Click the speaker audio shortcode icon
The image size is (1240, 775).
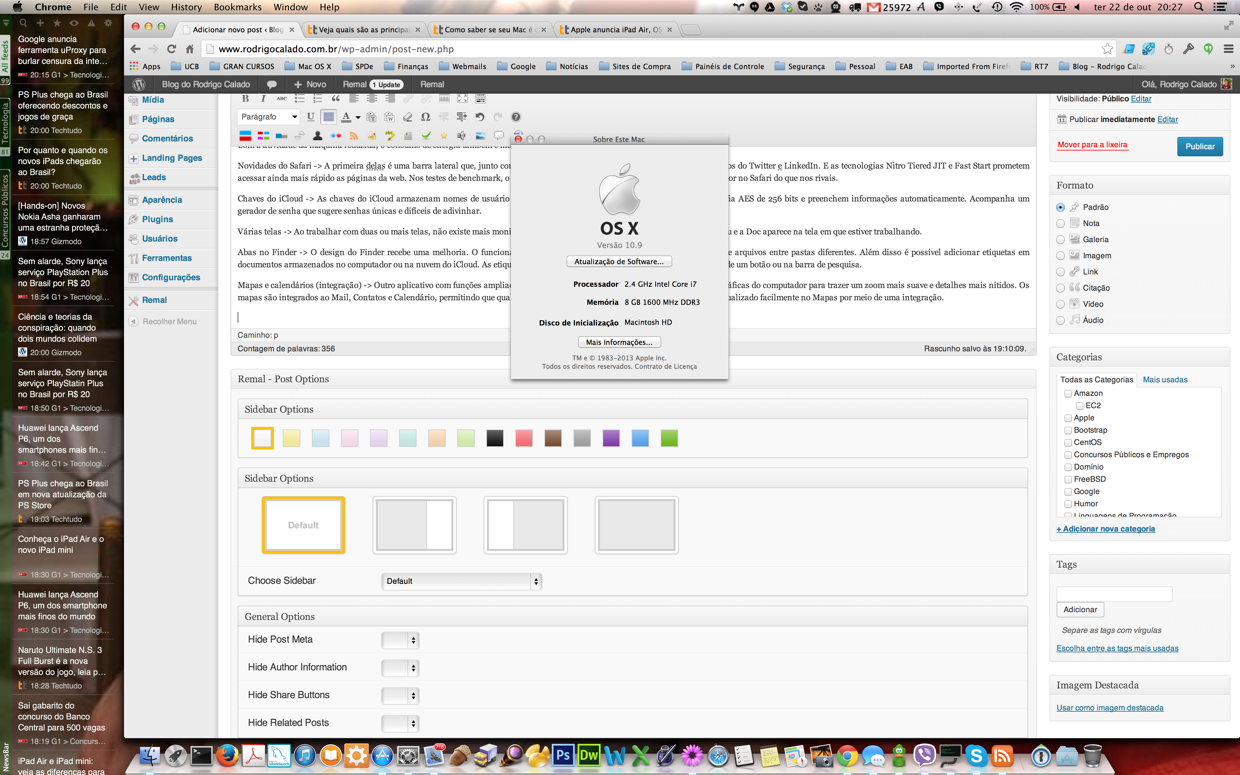[x=462, y=135]
